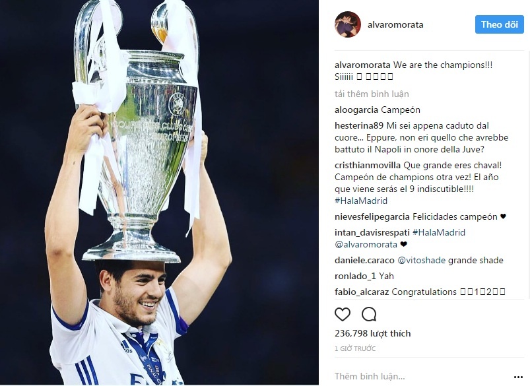This screenshot has height=386, width=530.
Task: Click the alvaromorata profile avatar
Action: (x=347, y=24)
